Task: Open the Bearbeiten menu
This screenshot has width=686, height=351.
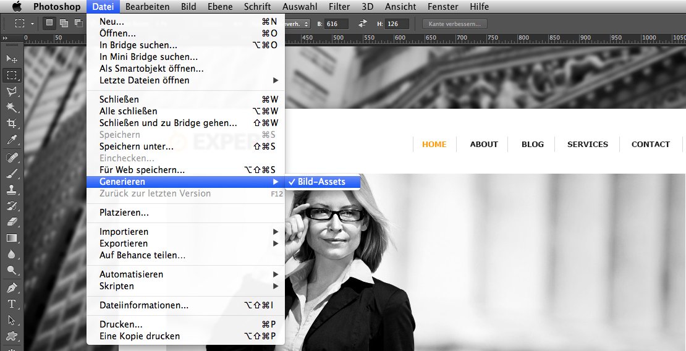Action: pos(147,7)
